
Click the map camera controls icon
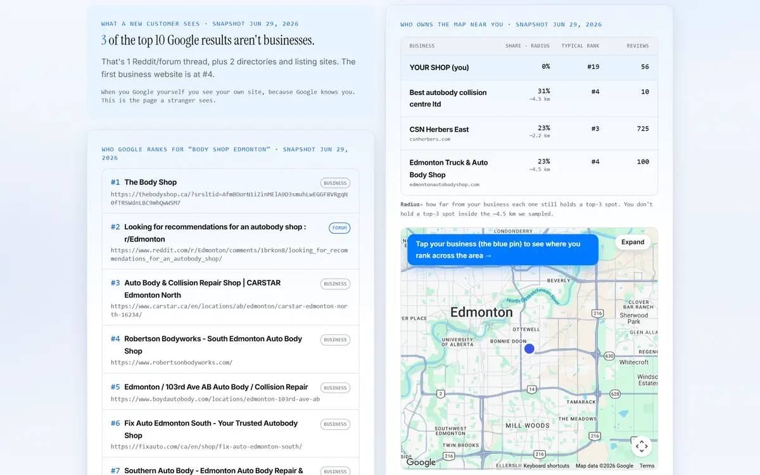(642, 446)
